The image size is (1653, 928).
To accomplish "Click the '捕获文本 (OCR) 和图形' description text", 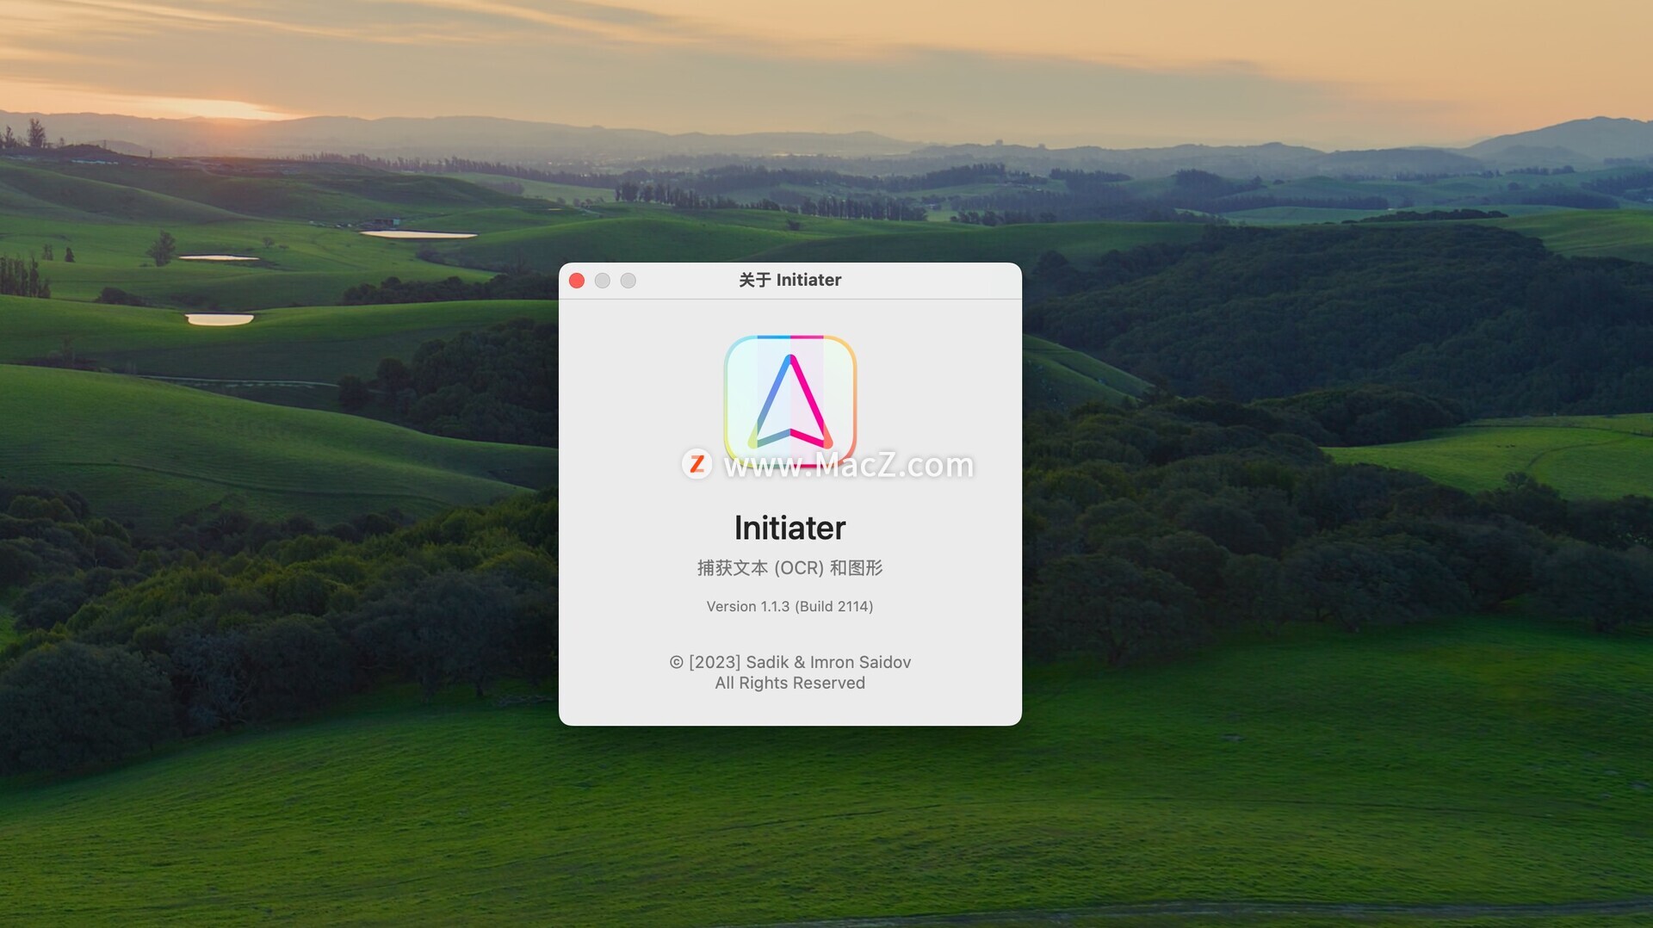I will (x=790, y=568).
